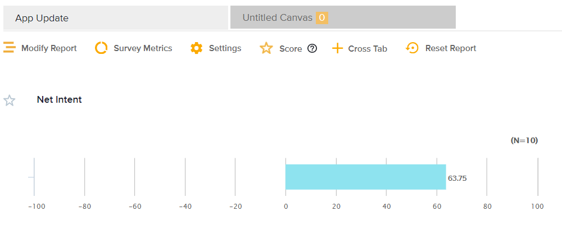Open report Settings text link
The image size is (562, 238).
click(225, 48)
